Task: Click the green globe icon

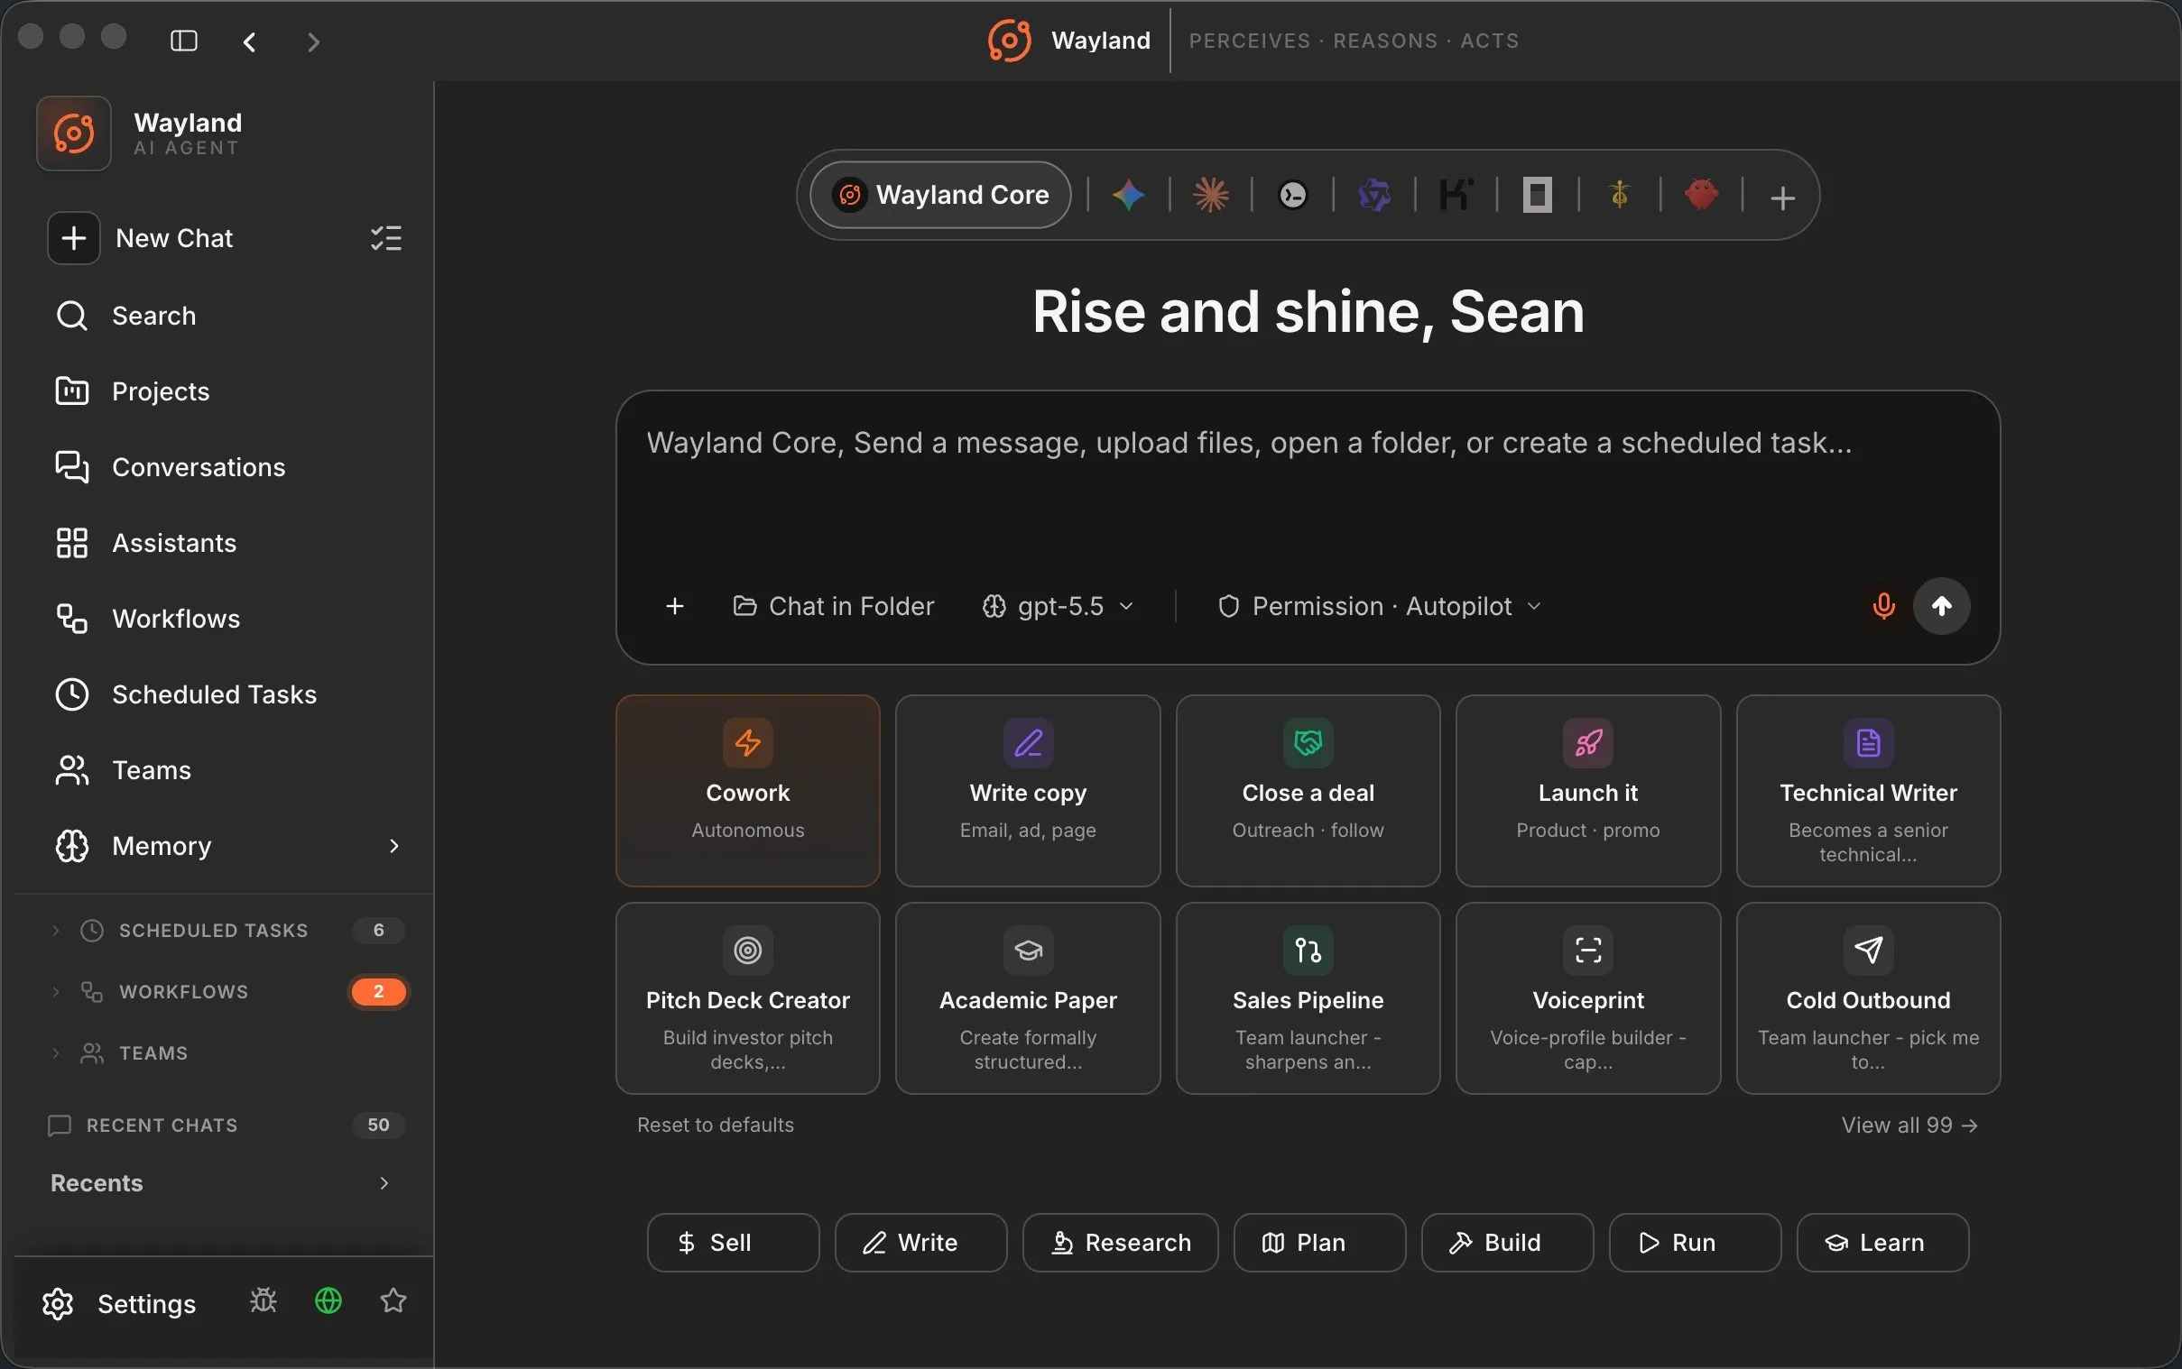Action: click(x=328, y=1301)
